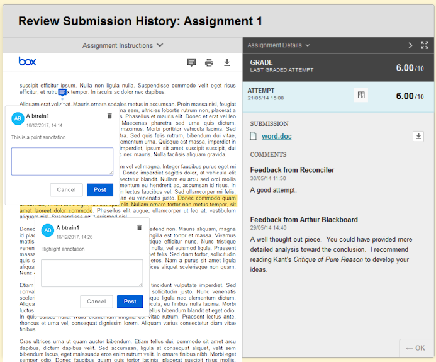Click the timestamp 18/12/2017, 14:14
The width and height of the screenshot is (436, 362).
pos(44,125)
